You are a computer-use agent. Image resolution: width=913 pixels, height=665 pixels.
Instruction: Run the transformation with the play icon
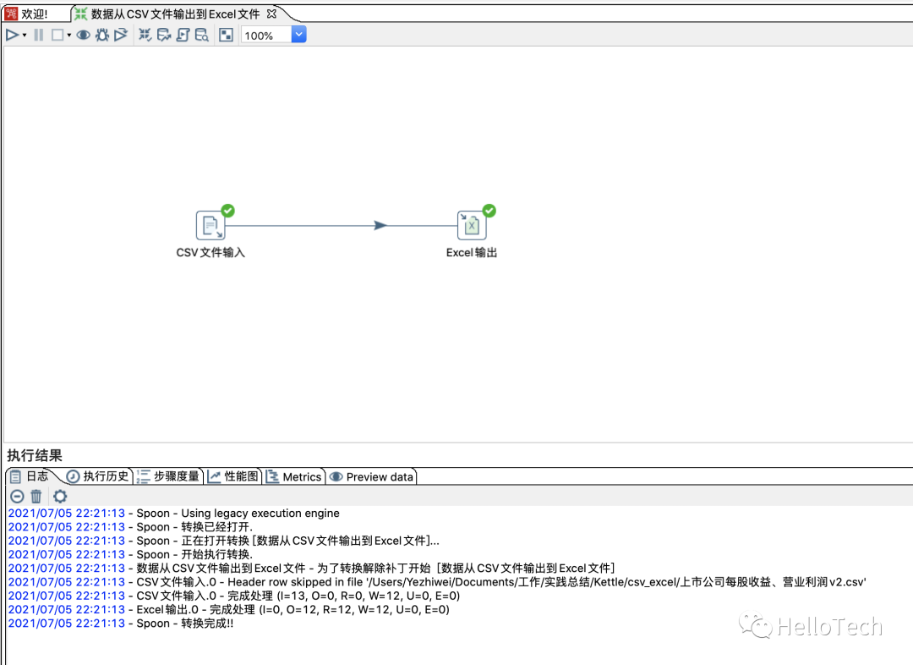click(12, 35)
